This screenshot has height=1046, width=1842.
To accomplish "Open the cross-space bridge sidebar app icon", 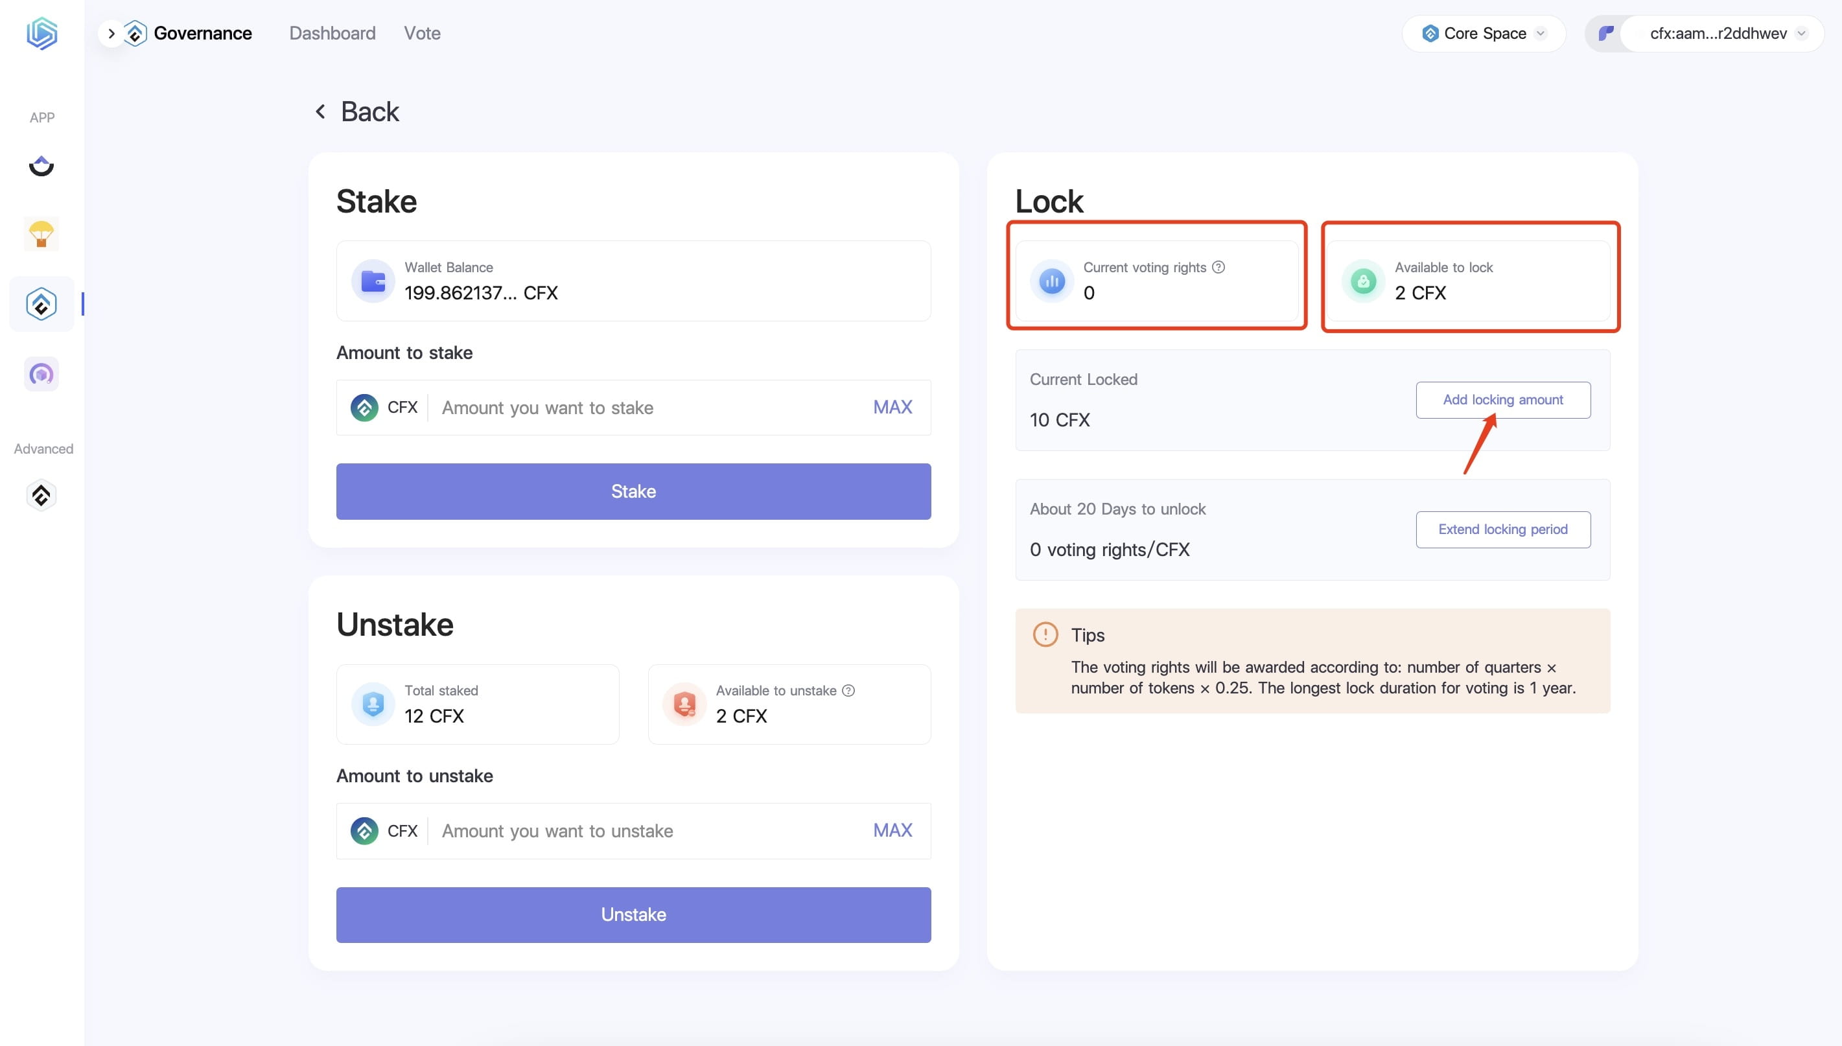I will (41, 166).
